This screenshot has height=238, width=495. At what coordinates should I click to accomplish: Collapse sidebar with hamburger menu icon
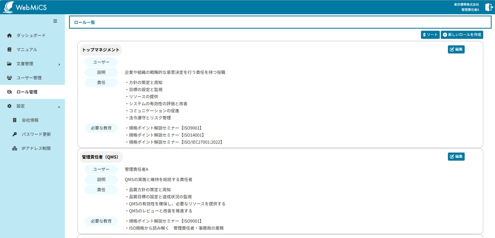[55, 21]
